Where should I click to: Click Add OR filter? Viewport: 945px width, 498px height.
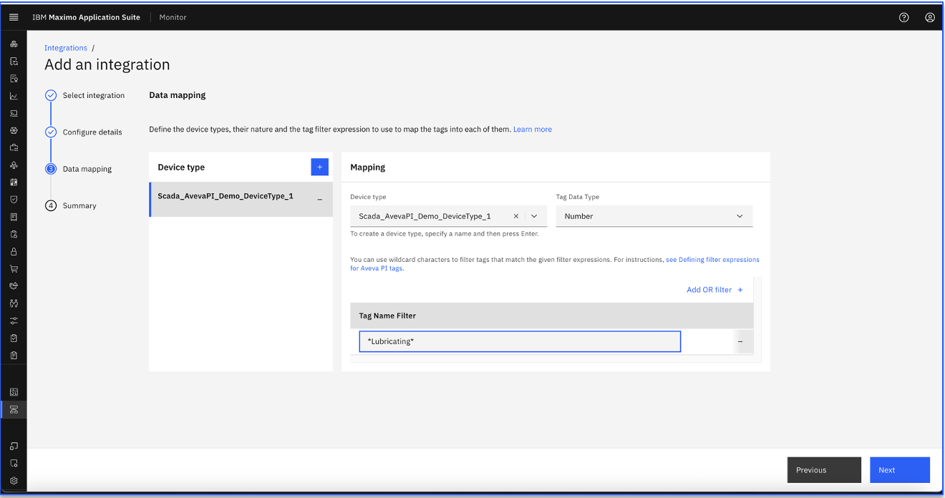709,290
